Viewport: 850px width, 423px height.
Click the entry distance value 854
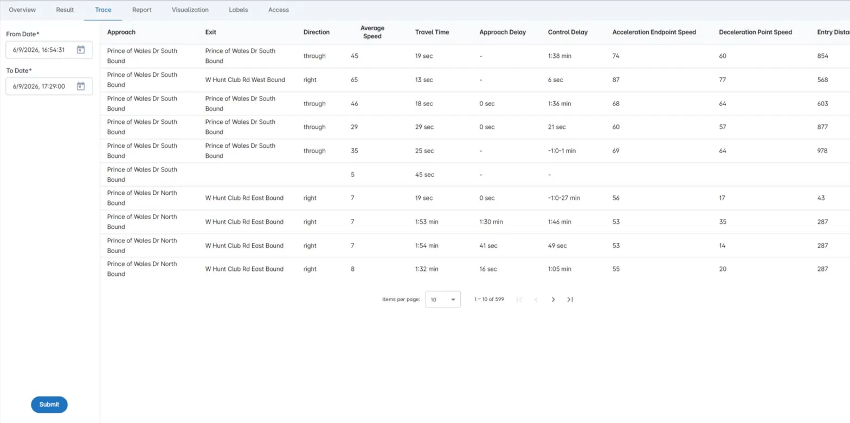(x=823, y=56)
